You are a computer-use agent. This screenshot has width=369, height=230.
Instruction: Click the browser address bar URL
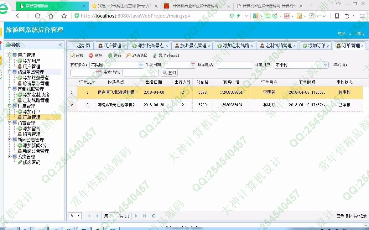136,16
